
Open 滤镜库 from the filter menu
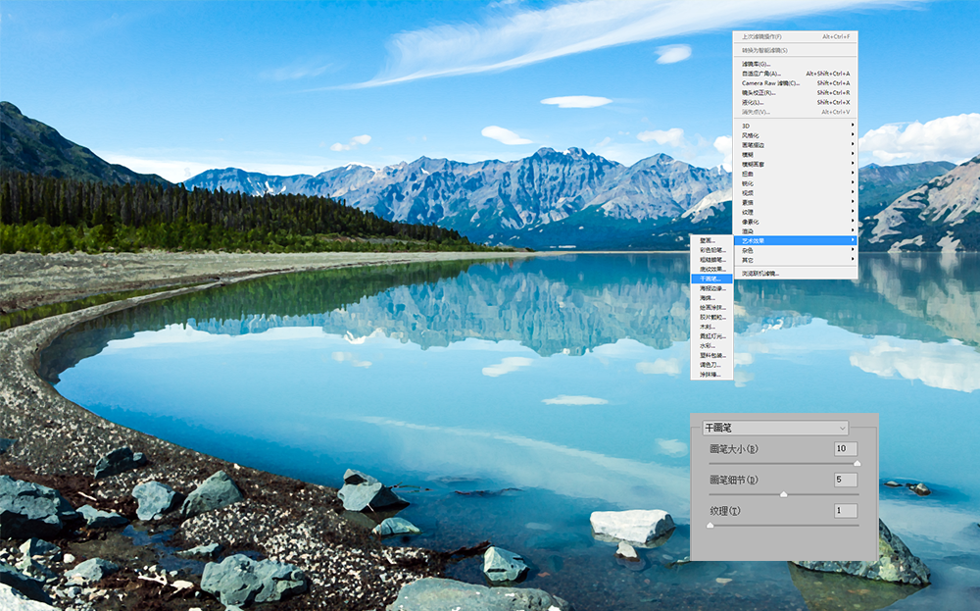click(x=756, y=64)
